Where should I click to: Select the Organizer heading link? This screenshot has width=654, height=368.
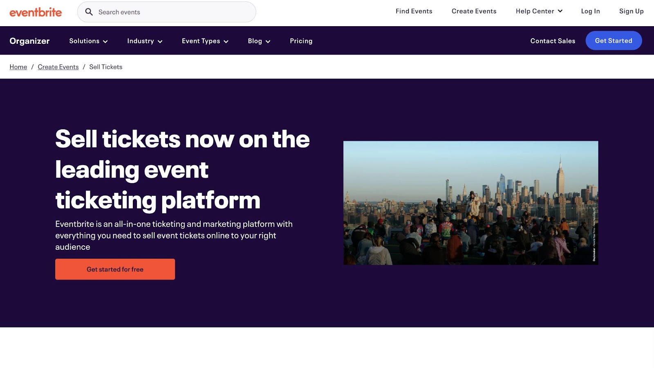pyautogui.click(x=29, y=41)
